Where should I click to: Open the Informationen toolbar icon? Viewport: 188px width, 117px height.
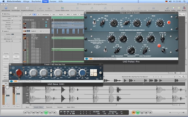[6, 8]
